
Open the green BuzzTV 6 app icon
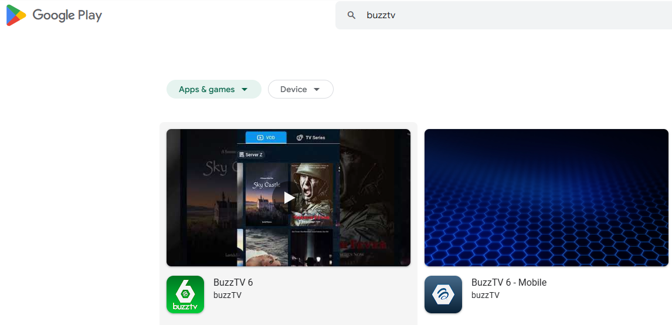185,294
